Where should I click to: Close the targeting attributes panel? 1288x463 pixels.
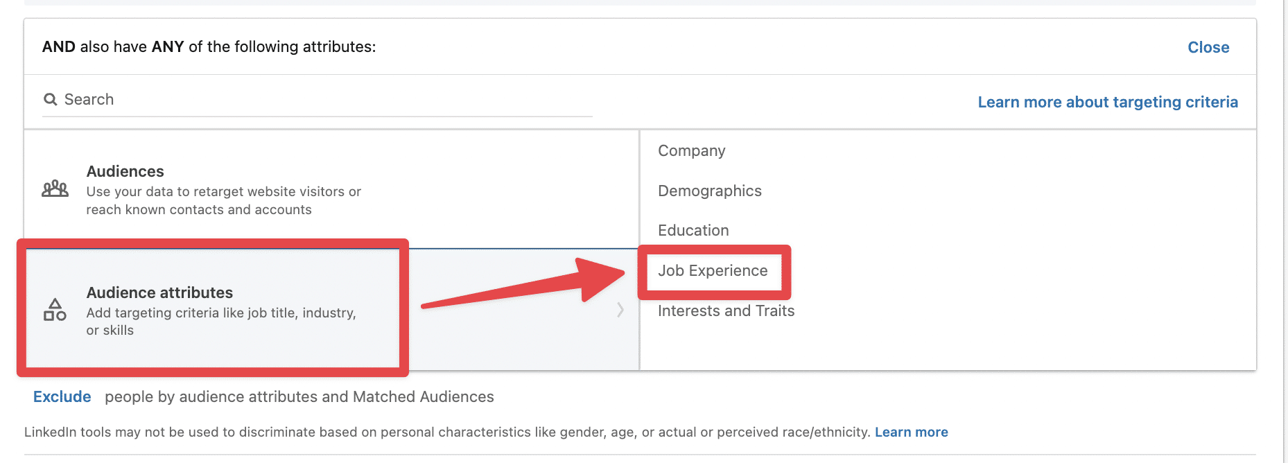tap(1208, 47)
